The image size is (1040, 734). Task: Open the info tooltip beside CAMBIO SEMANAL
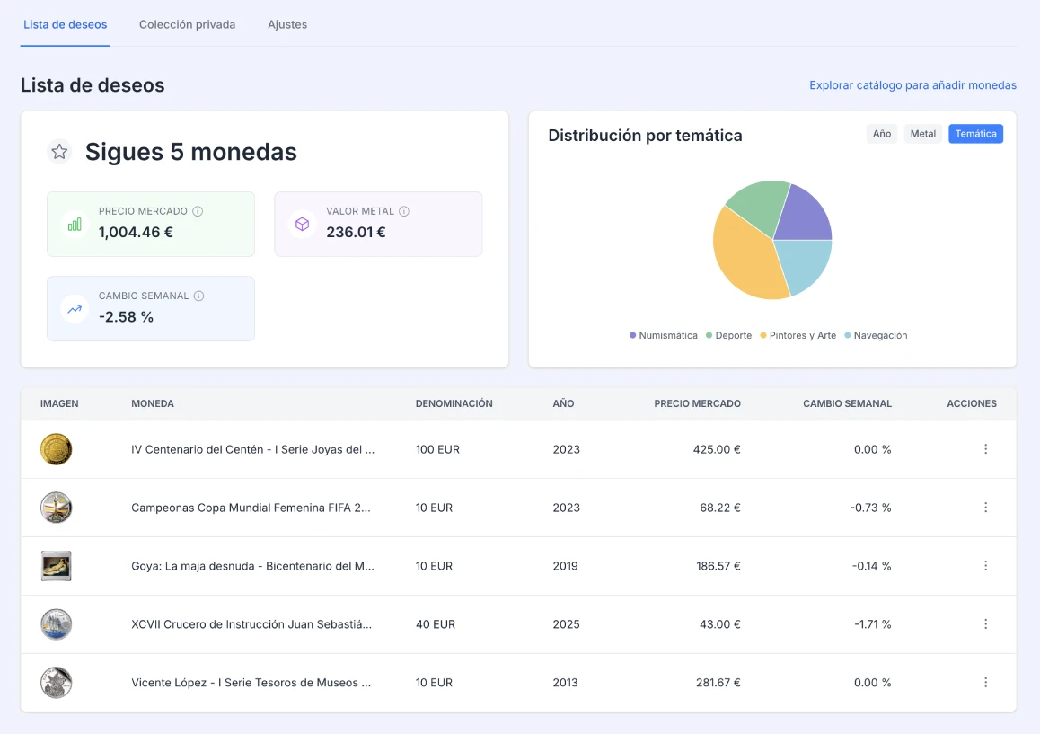pyautogui.click(x=198, y=296)
